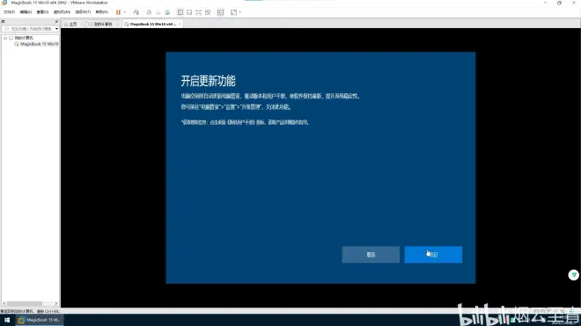Close the MagicBook 15 Win10 tab
Viewport: 581px width, 326px height.
coord(180,24)
